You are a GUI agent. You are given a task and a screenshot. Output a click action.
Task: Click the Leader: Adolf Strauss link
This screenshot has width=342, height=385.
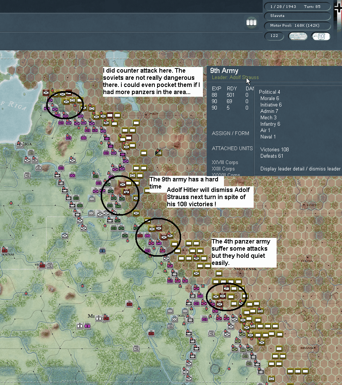235,78
